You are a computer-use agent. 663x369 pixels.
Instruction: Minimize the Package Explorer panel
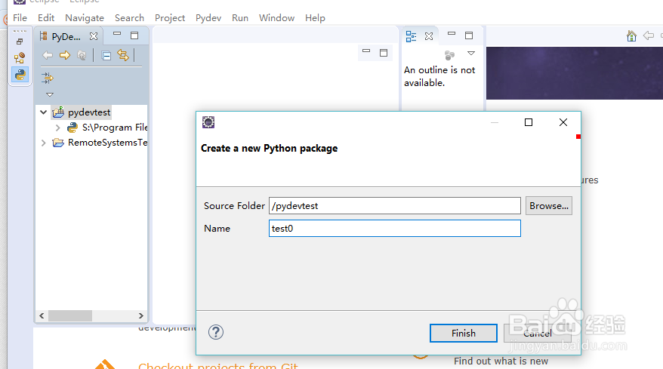pyautogui.click(x=117, y=34)
